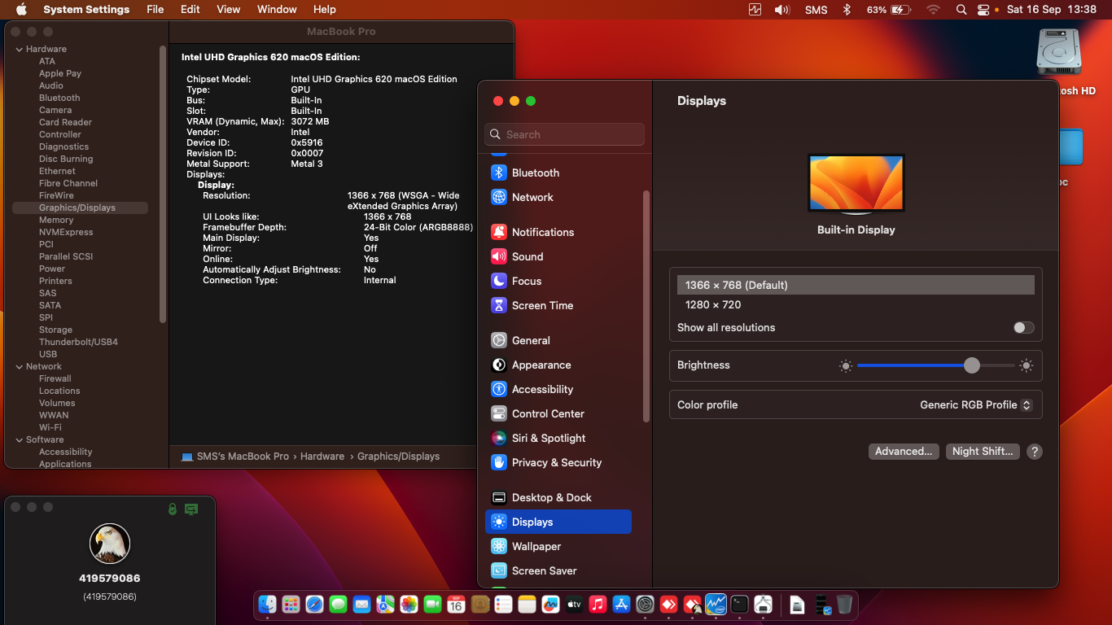Open the App Store Dock icon
Viewport: 1112px width, 625px height.
tap(621, 605)
